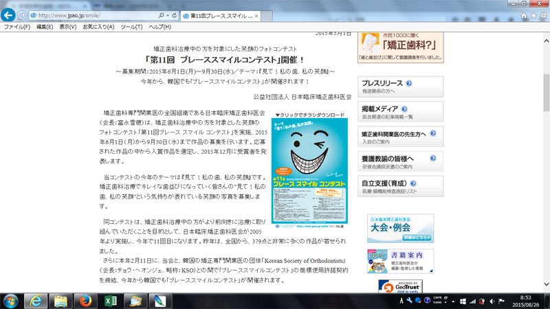Click the GeoTrust secured seal
Screen dimensions: 550x309
coord(401,286)
